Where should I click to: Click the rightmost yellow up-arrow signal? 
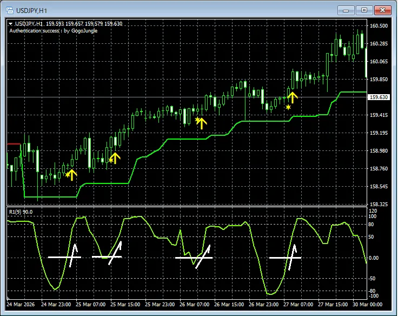point(292,97)
